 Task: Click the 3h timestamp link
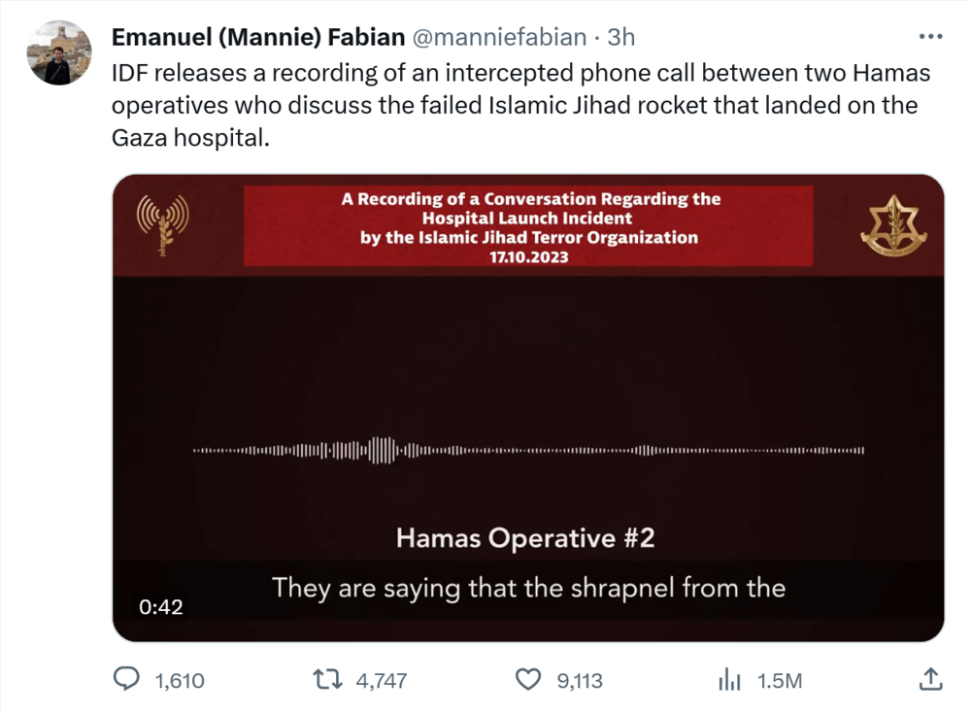pos(621,38)
